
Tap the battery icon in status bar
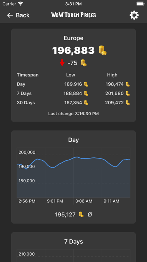point(140,4)
